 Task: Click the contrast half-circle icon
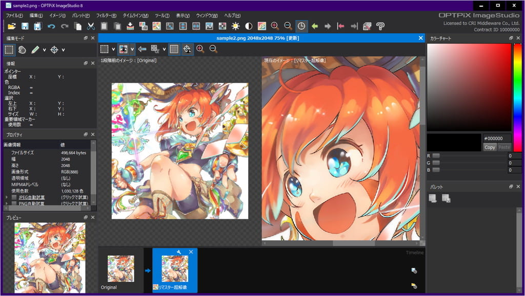(x=249, y=27)
